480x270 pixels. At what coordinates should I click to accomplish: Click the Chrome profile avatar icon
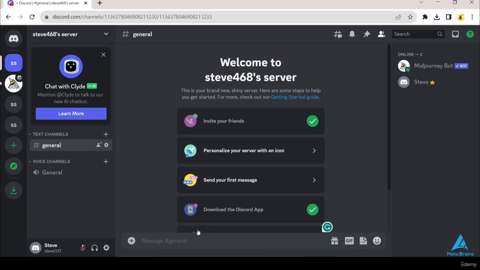(x=460, y=17)
